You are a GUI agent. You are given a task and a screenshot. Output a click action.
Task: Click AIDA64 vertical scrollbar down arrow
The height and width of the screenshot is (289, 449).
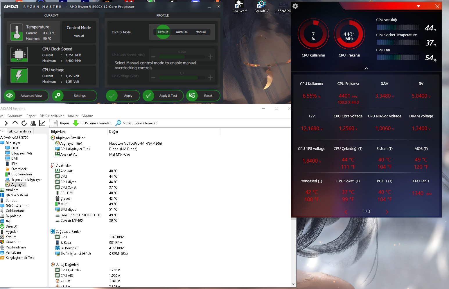tap(293, 284)
